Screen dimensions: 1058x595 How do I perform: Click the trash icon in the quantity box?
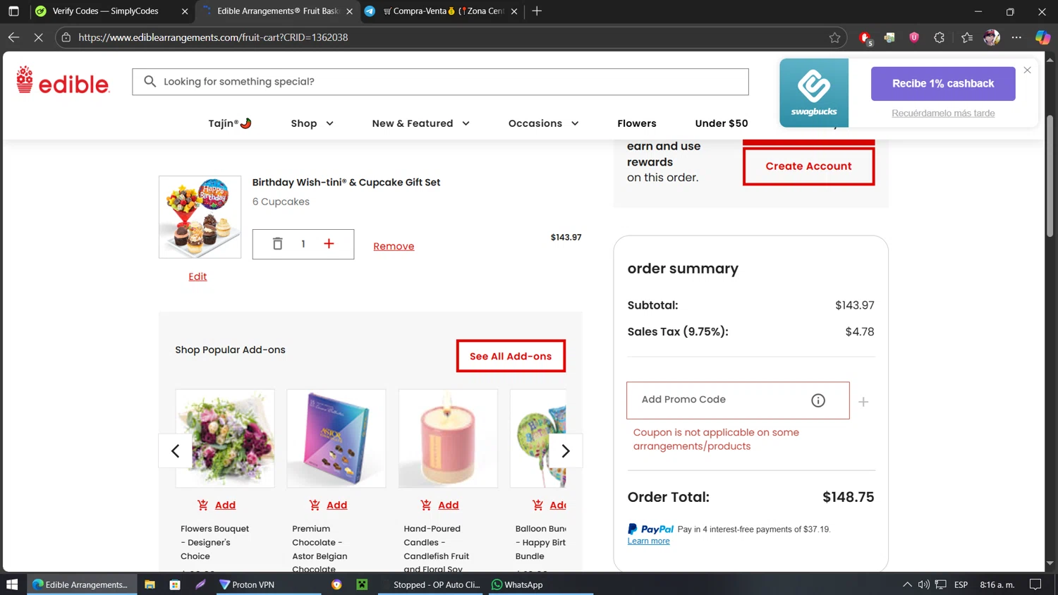pos(278,244)
